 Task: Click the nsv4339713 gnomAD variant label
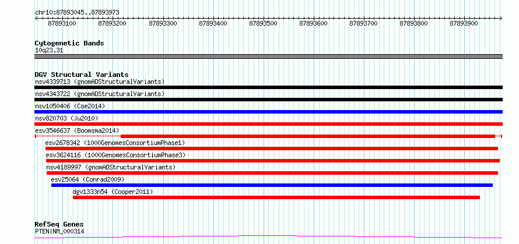click(100, 82)
